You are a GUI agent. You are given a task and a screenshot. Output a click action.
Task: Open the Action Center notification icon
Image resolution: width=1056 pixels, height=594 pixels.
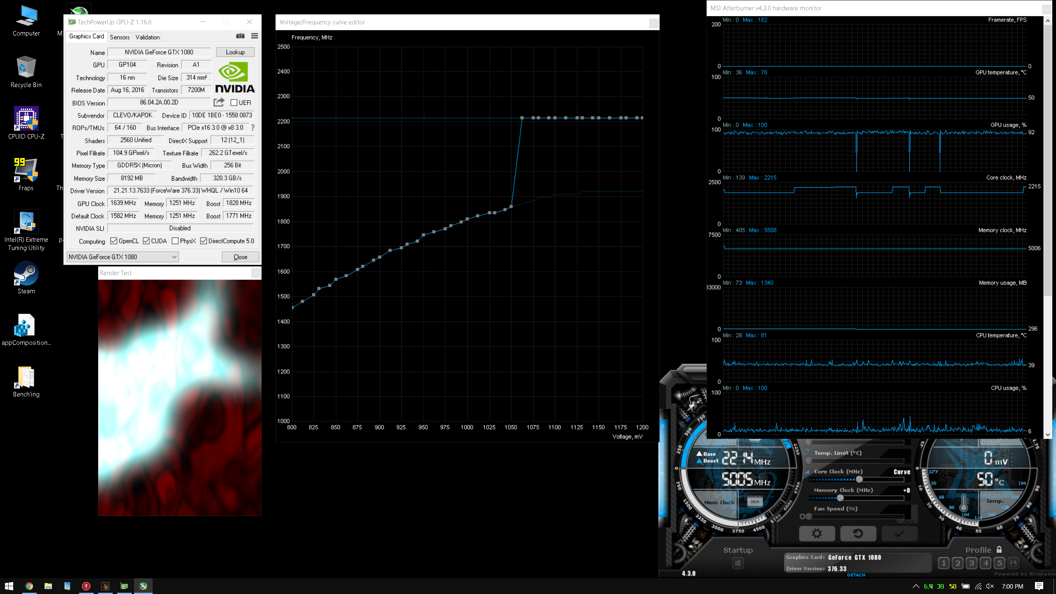[1039, 586]
